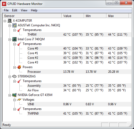Collapse the Intel Core i7 740QM node
Image resolution: width=134 pixels, height=129 pixels.
coord(10,39)
